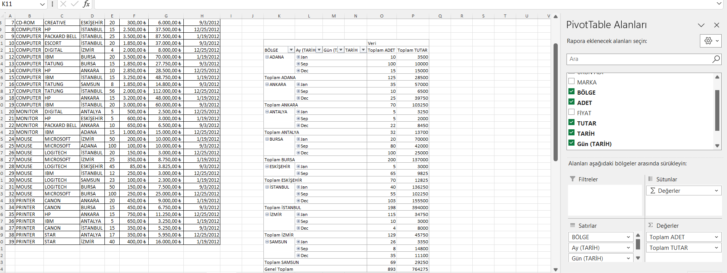The width and height of the screenshot is (727, 273).
Task: Click the formula bar Cancel X icon
Action: coord(63,4)
